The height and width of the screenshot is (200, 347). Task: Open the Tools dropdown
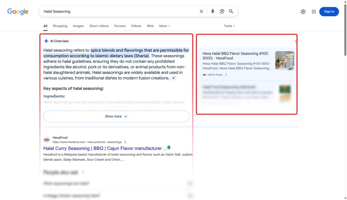229,26
